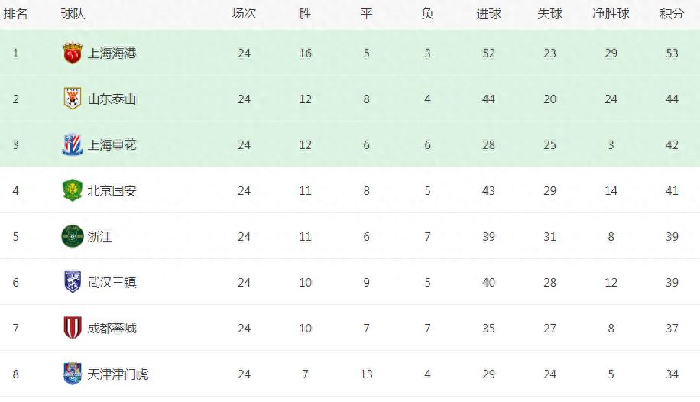Image resolution: width=700 pixels, height=402 pixels.
Task: Click the 球队 team column header
Action: tap(73, 14)
